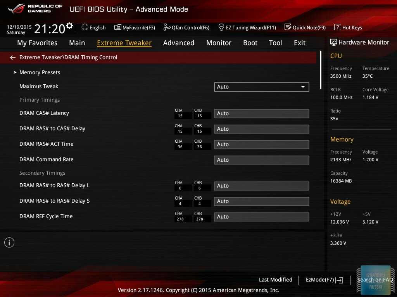Viewport: 397px width, 297px height.
Task: Click the globe language icon
Action: coord(85,27)
